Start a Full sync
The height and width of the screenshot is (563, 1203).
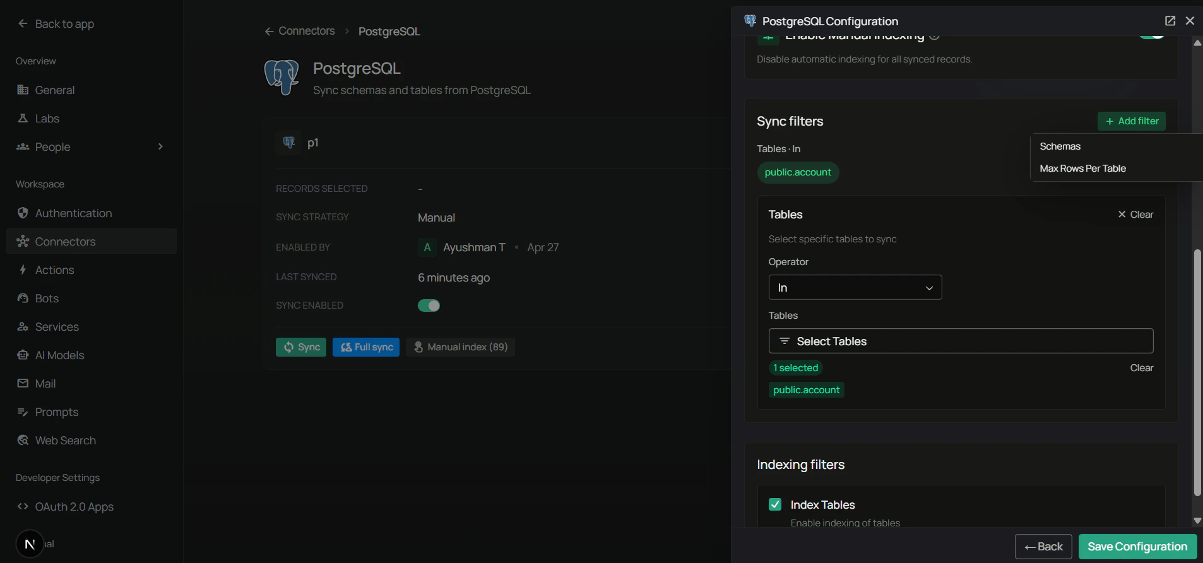[366, 347]
